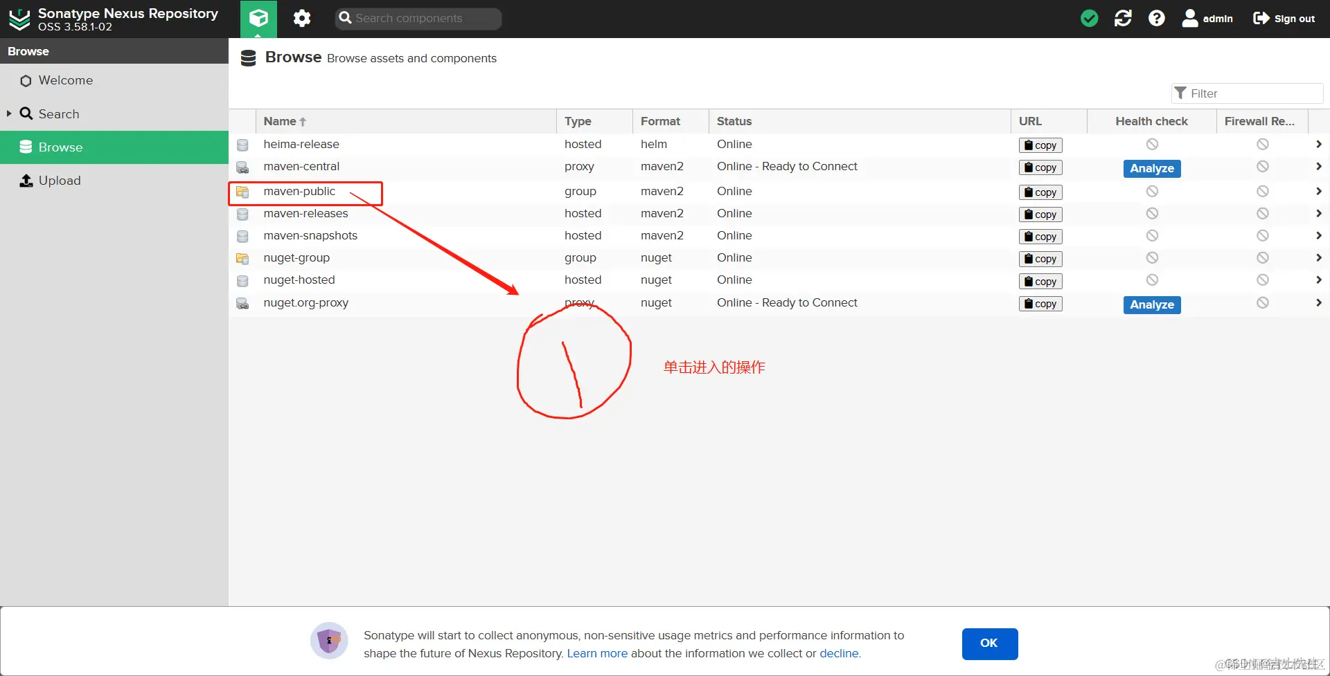Open the help question mark icon
Screen dimensions: 1330x676
coord(1156,19)
